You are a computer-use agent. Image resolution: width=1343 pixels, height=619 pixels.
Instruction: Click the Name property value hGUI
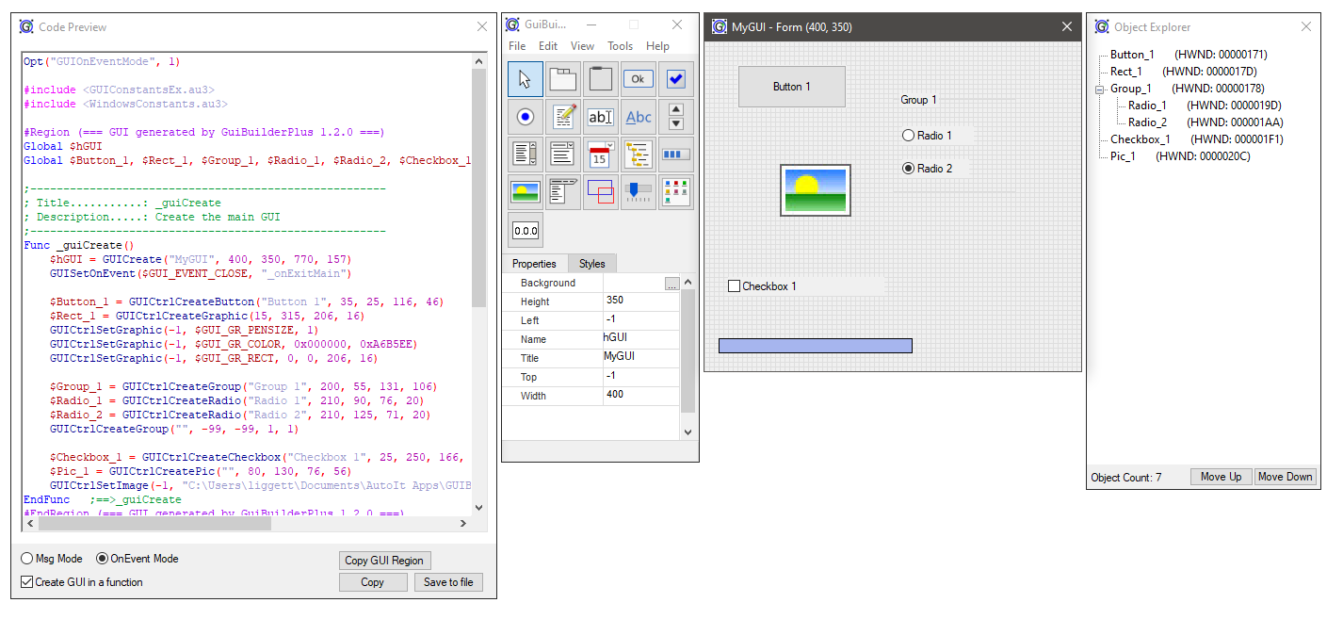[x=640, y=339]
